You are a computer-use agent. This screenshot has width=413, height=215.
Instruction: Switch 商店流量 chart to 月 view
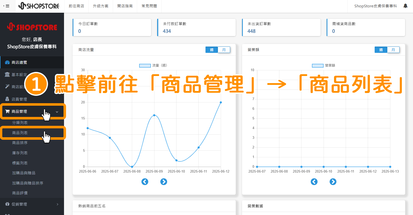pos(224,50)
